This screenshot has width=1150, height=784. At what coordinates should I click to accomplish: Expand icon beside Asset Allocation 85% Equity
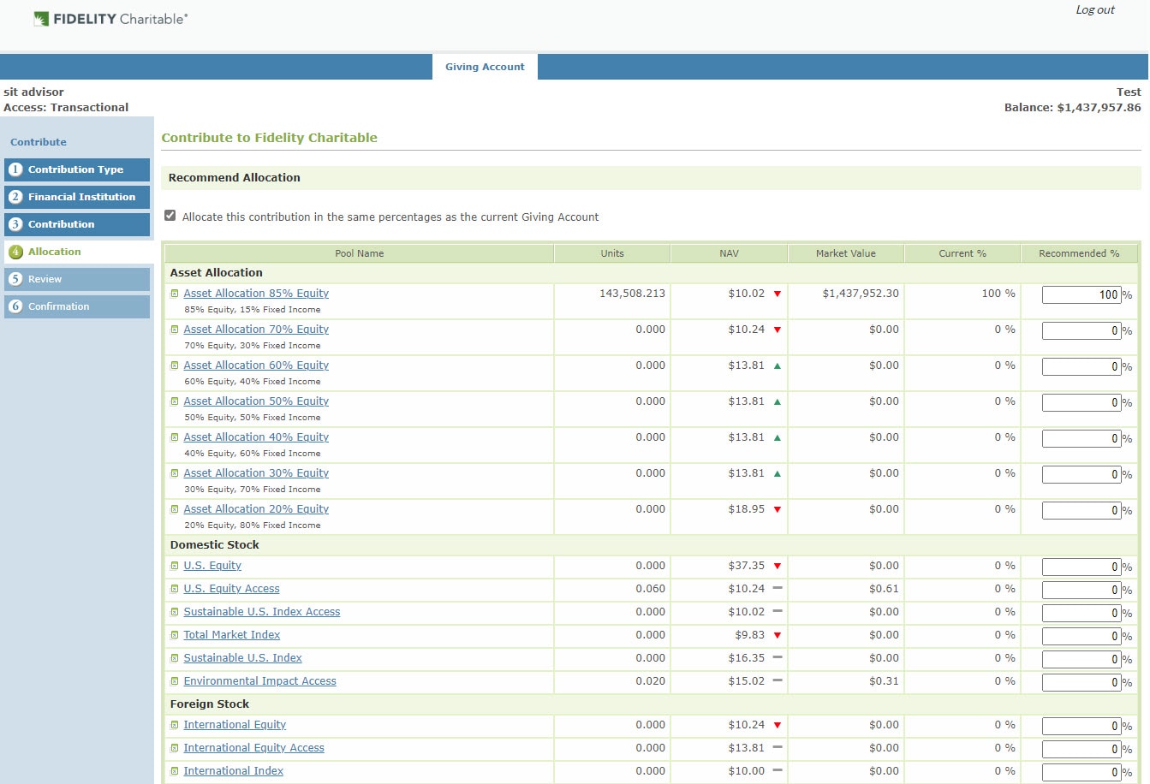coord(175,294)
